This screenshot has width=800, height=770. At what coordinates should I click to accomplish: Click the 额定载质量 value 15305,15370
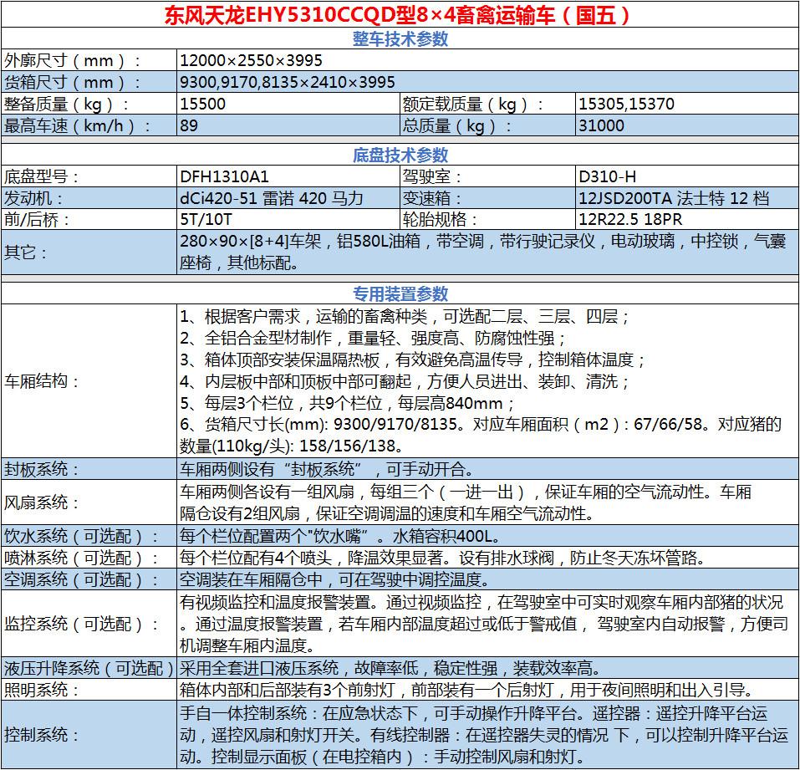pos(619,104)
